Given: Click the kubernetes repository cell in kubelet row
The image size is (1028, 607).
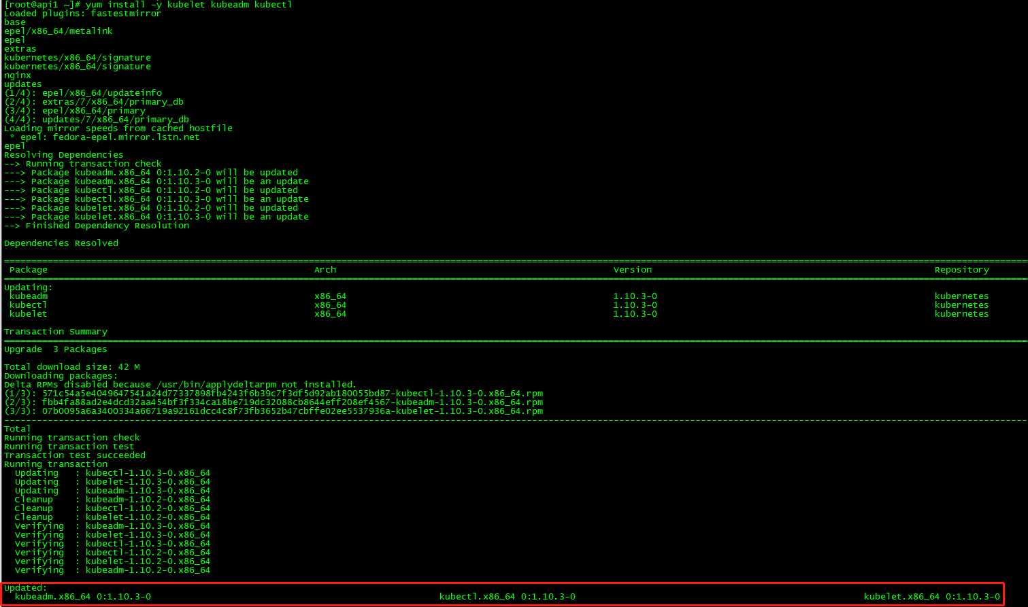Looking at the screenshot, I should tap(962, 314).
